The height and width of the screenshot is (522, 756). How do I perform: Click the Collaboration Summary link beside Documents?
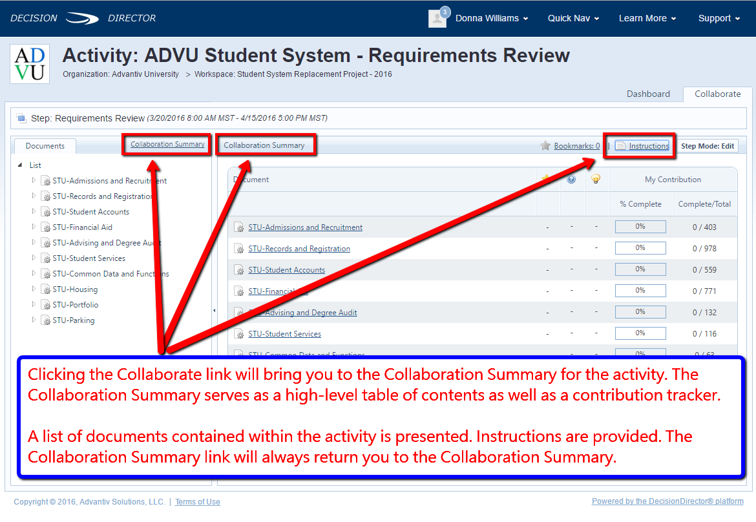click(167, 144)
